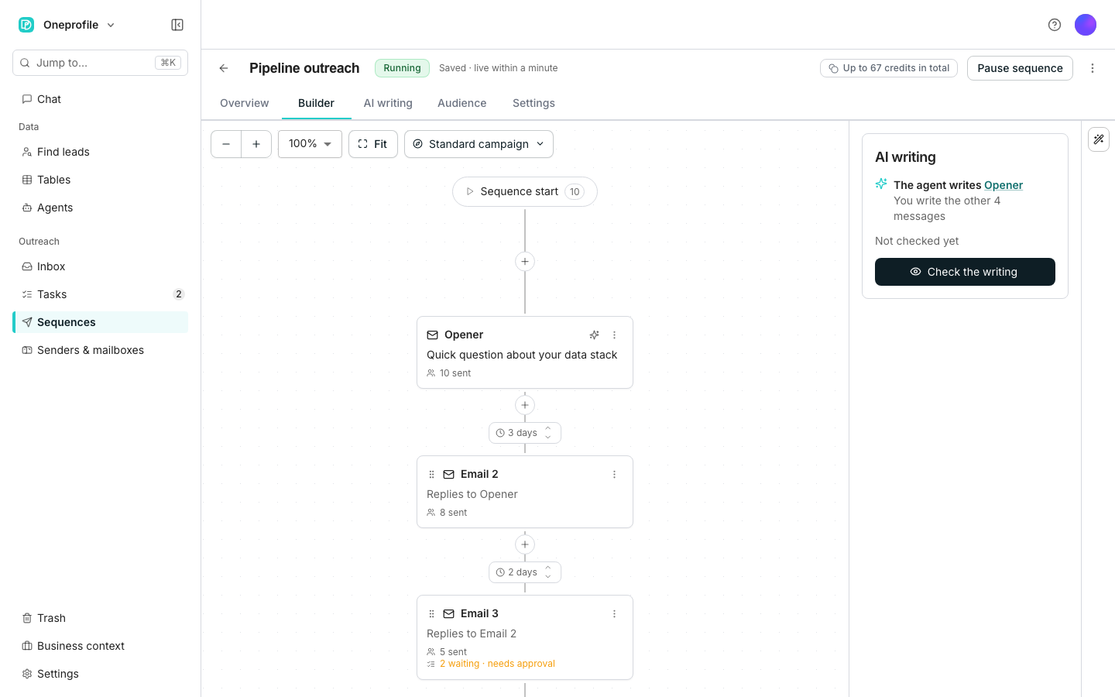Open Chat in the sidebar

click(x=100, y=99)
